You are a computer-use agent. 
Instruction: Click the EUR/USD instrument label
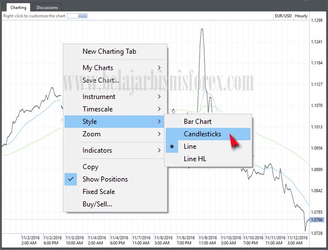pyautogui.click(x=283, y=16)
